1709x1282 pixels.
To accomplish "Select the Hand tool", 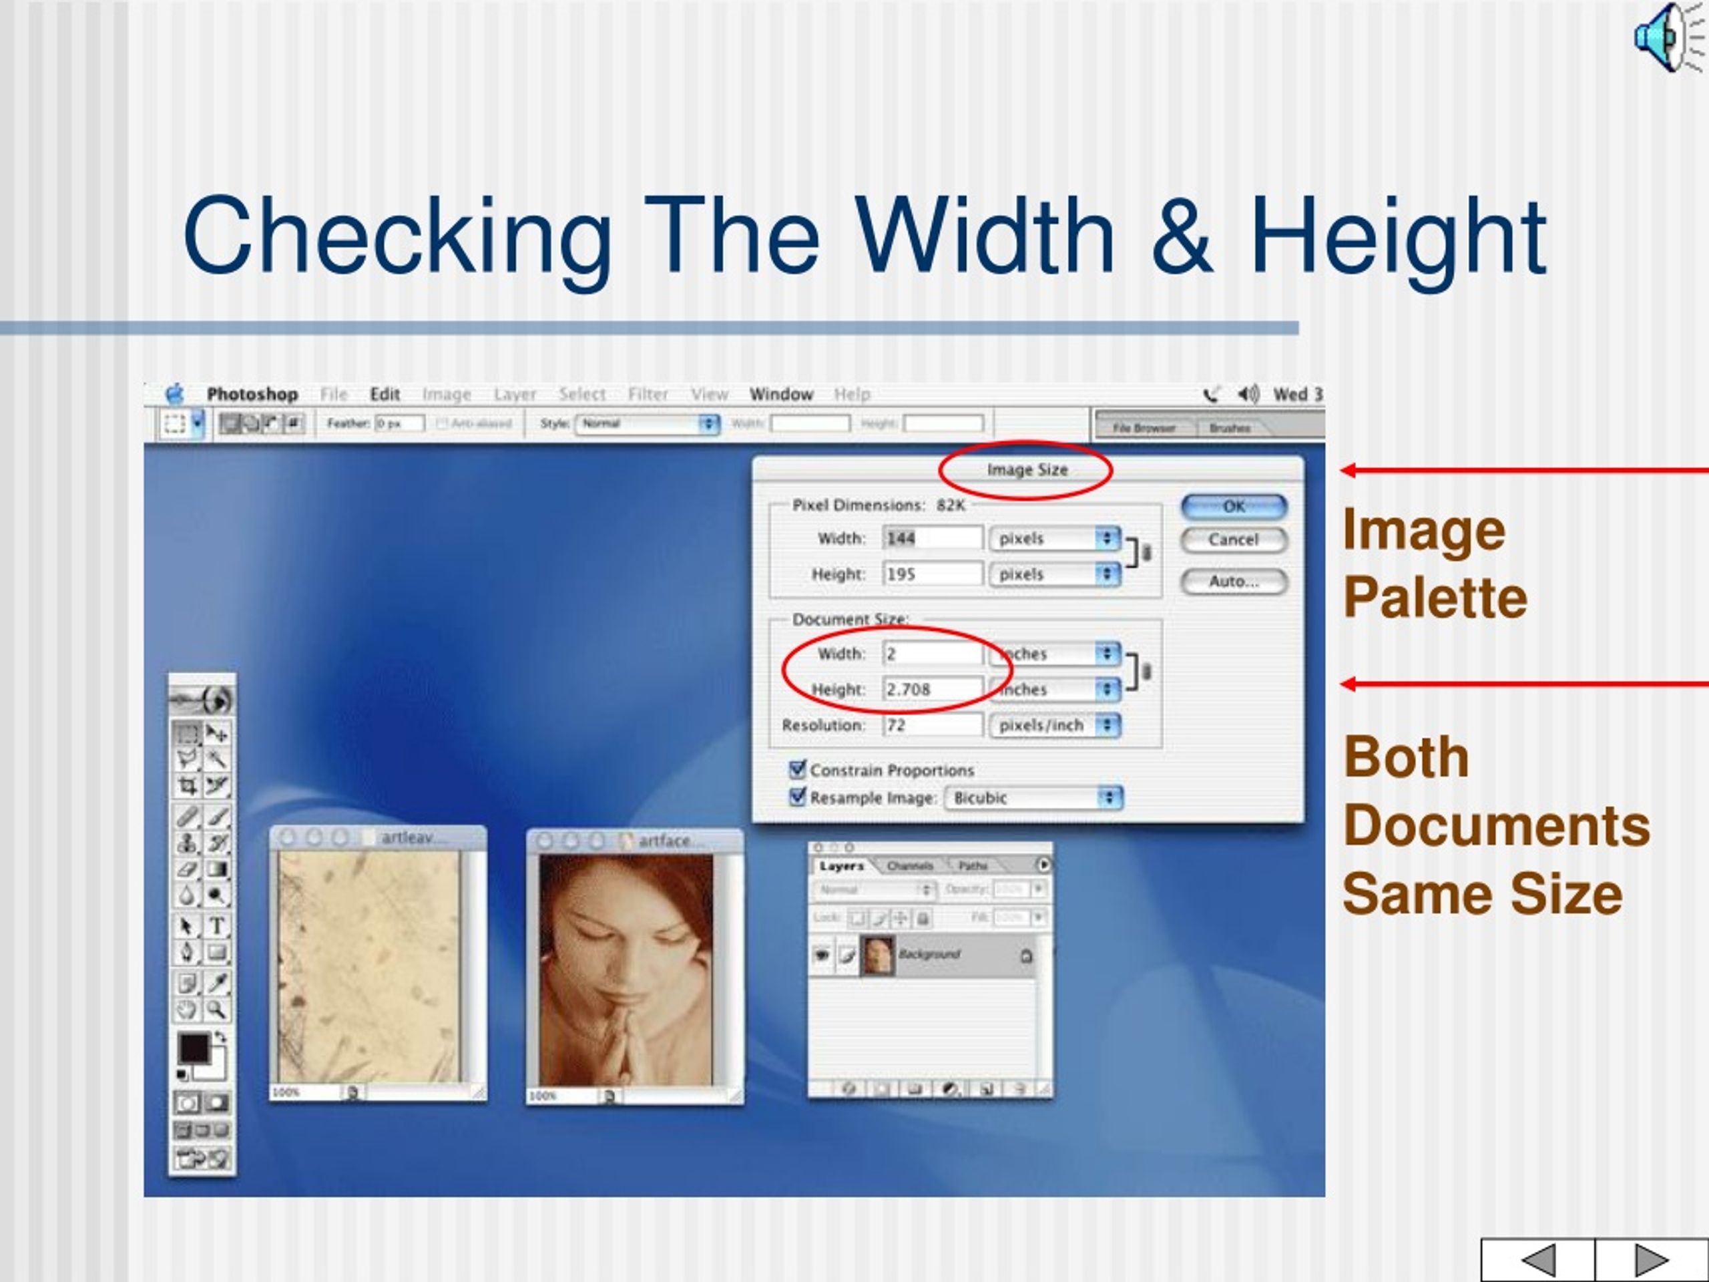I will [x=188, y=1010].
